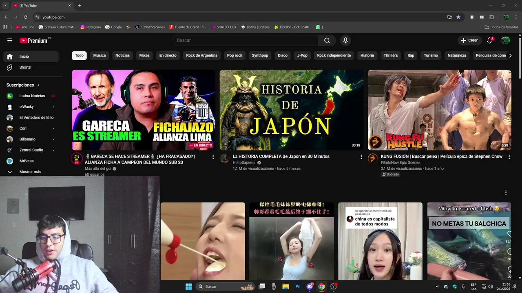Open more options for Gareca streamer video

click(213, 157)
